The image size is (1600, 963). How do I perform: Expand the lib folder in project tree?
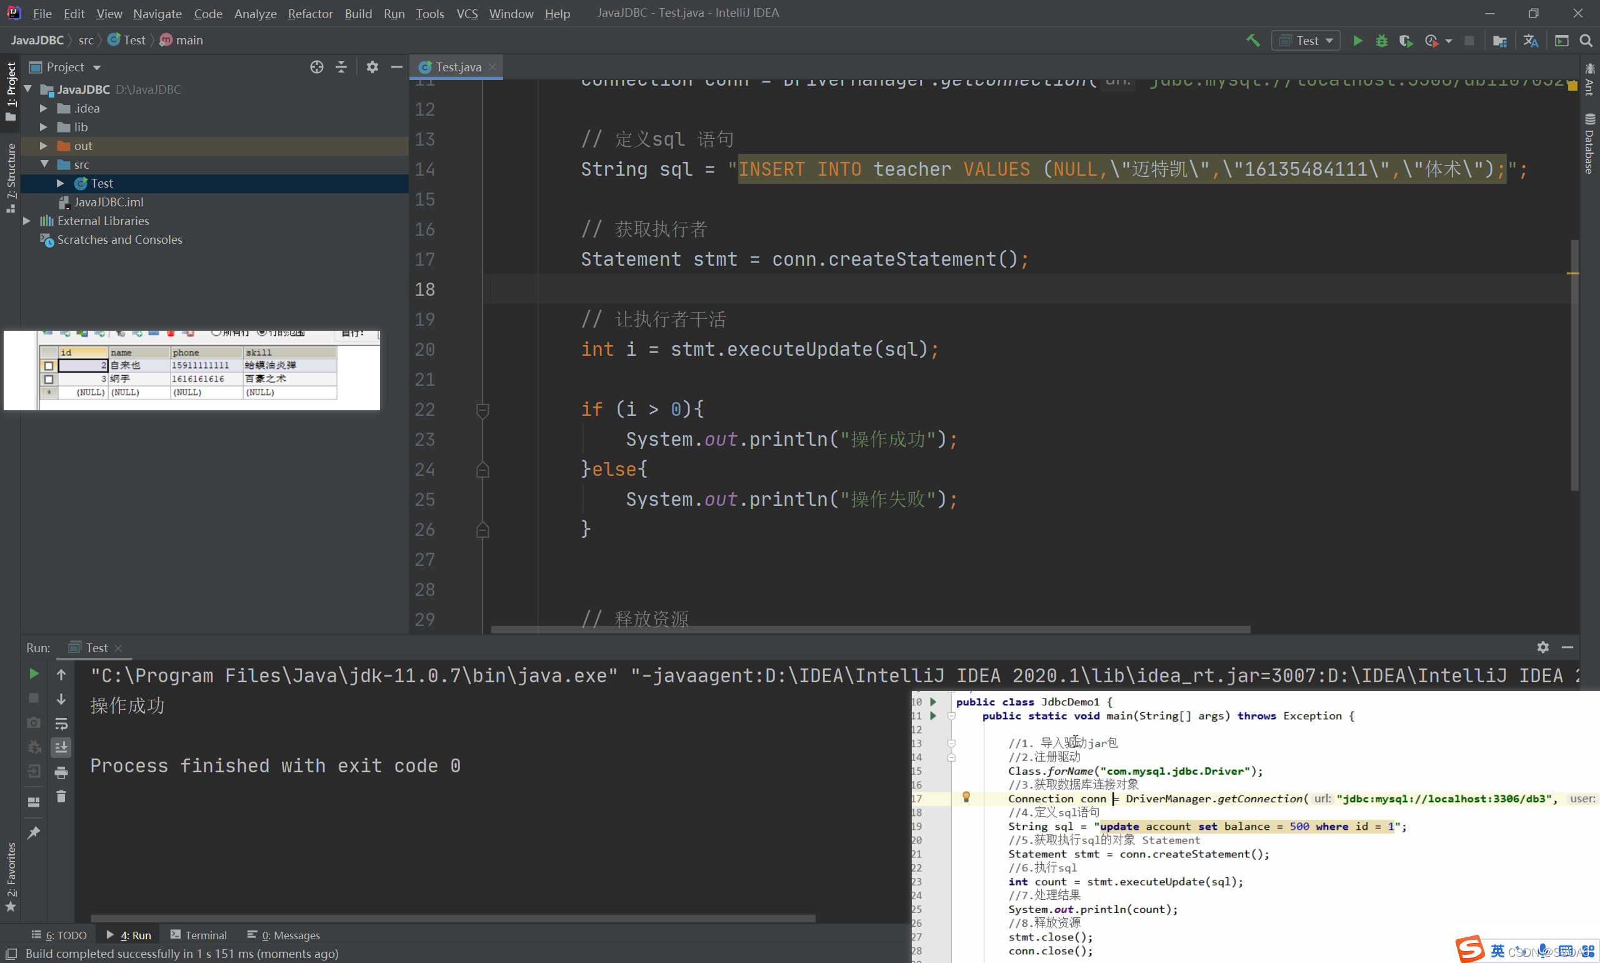coord(44,127)
